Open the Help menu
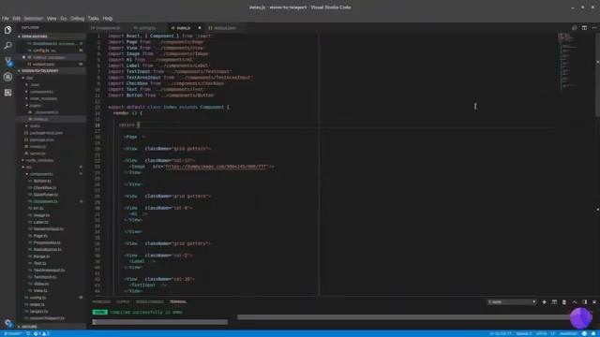The image size is (600, 337). click(108, 18)
